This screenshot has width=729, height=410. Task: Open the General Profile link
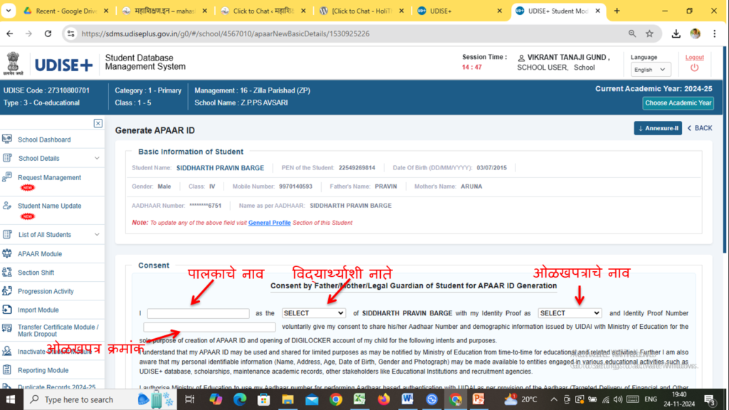(269, 223)
